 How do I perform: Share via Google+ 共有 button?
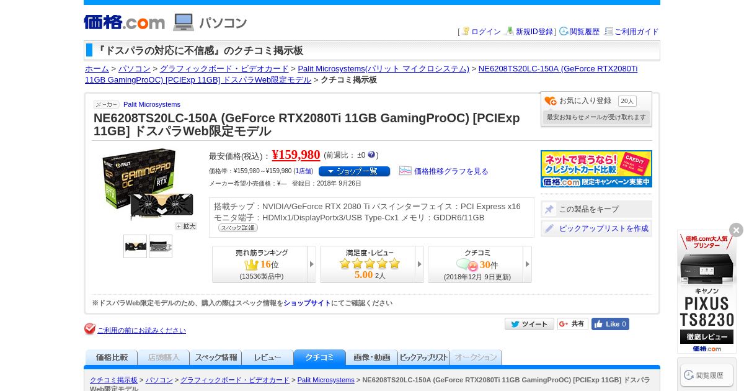pyautogui.click(x=573, y=324)
